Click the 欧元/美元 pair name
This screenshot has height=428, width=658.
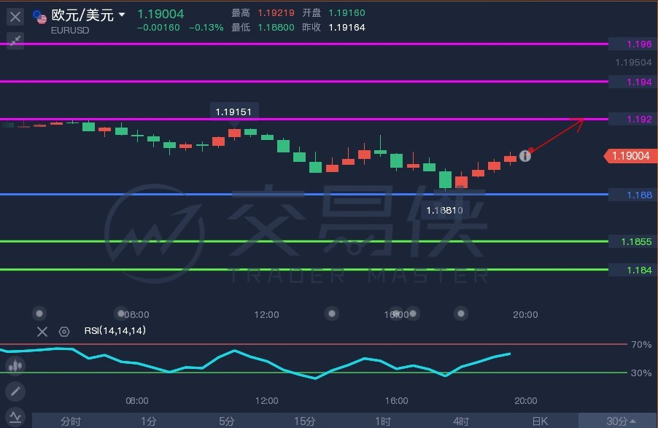[x=82, y=15]
